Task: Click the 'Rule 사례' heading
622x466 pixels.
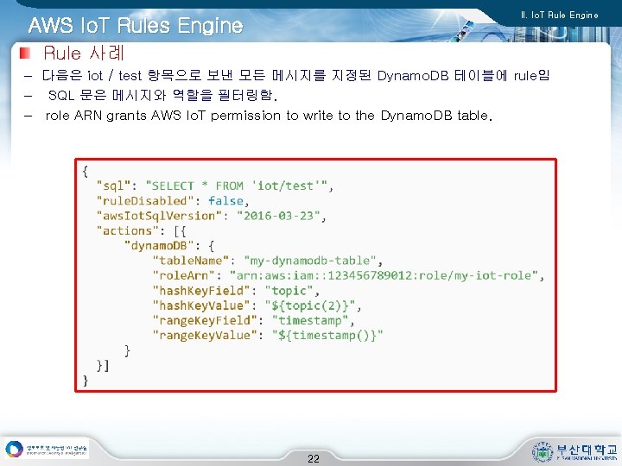Action: 84,53
